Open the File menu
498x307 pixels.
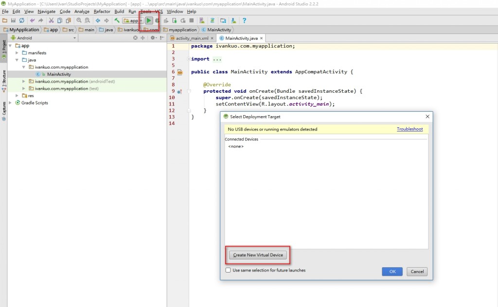point(5,12)
